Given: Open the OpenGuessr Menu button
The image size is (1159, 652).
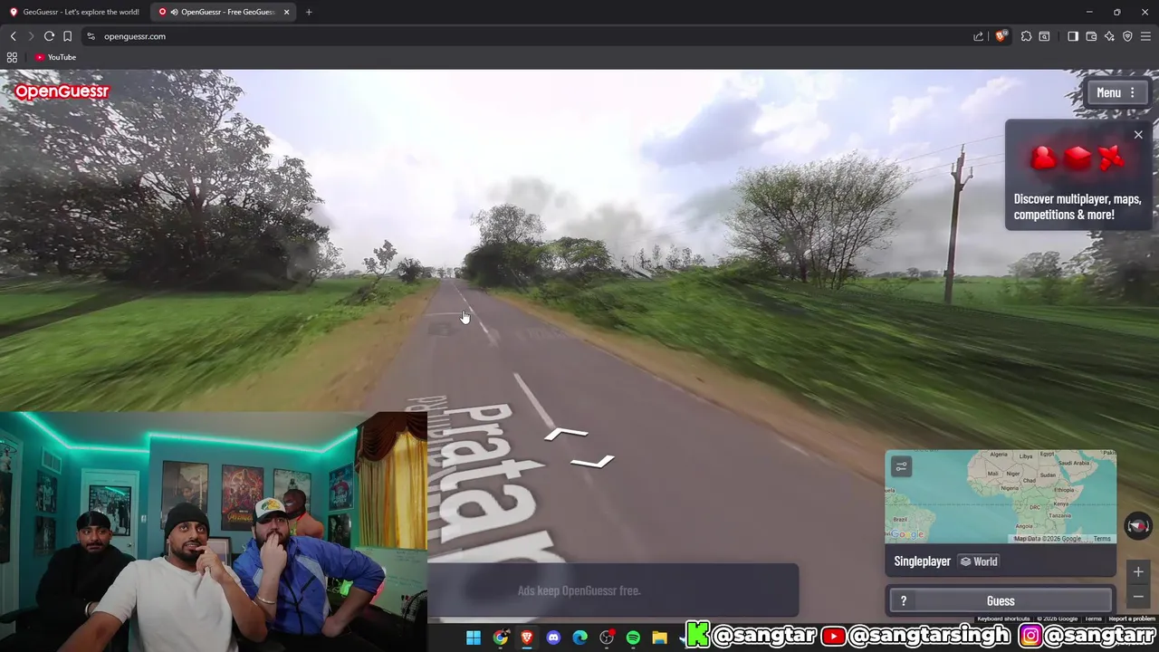Looking at the screenshot, I should click(1118, 92).
